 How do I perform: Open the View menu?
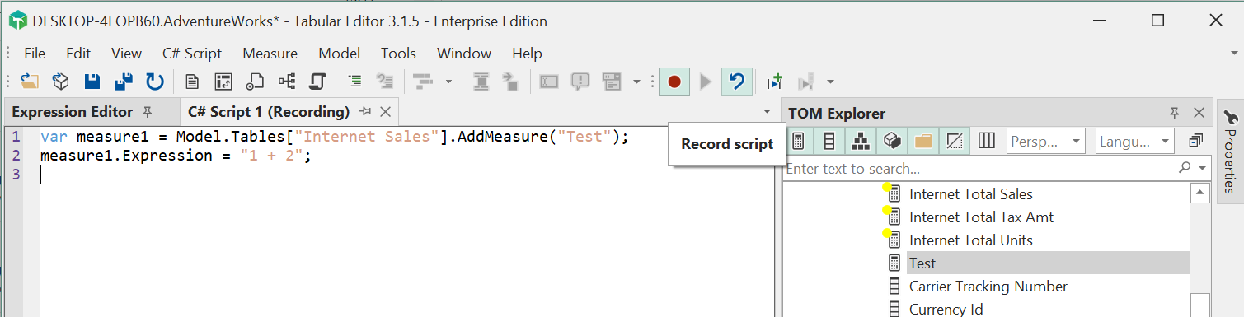tap(126, 54)
